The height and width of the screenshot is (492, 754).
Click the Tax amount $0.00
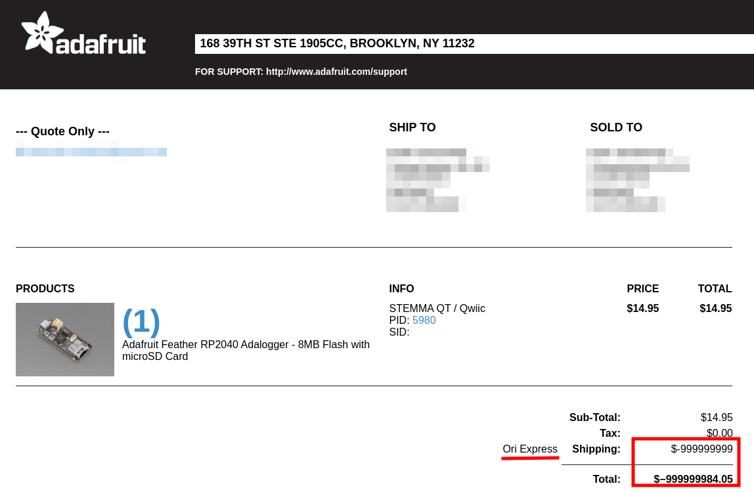(720, 433)
